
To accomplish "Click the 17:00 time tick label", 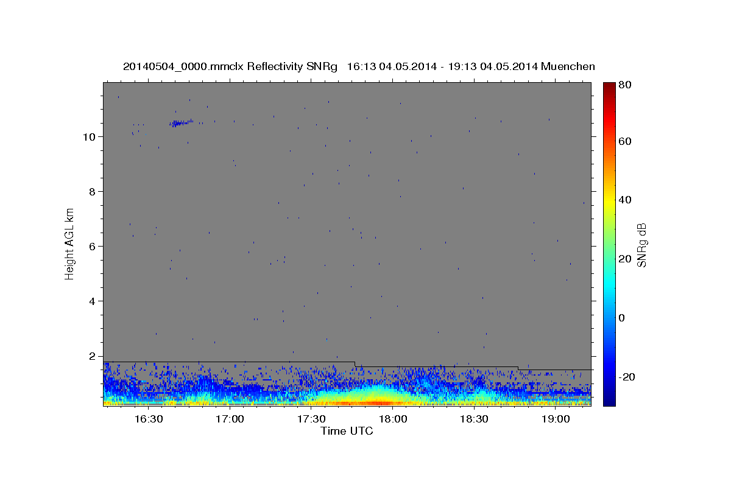I will (x=230, y=419).
